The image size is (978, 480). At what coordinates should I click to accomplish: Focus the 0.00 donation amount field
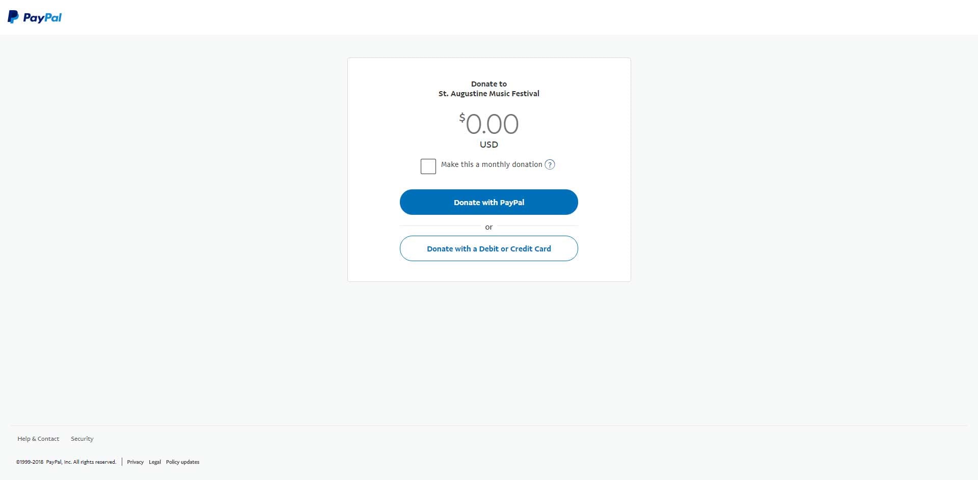[492, 124]
